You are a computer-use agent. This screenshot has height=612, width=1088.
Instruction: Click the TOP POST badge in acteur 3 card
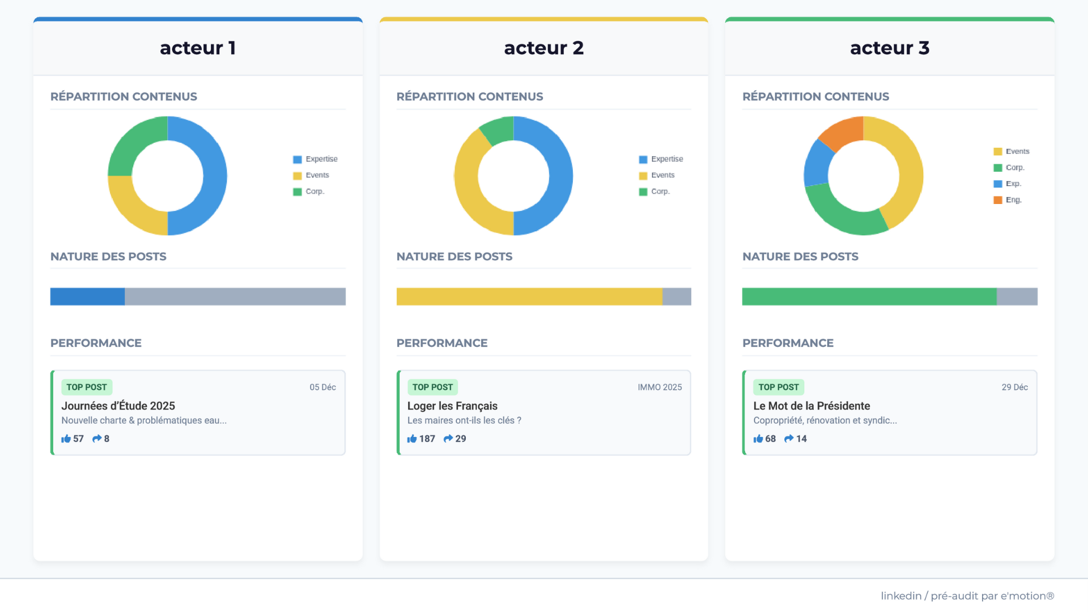click(778, 387)
